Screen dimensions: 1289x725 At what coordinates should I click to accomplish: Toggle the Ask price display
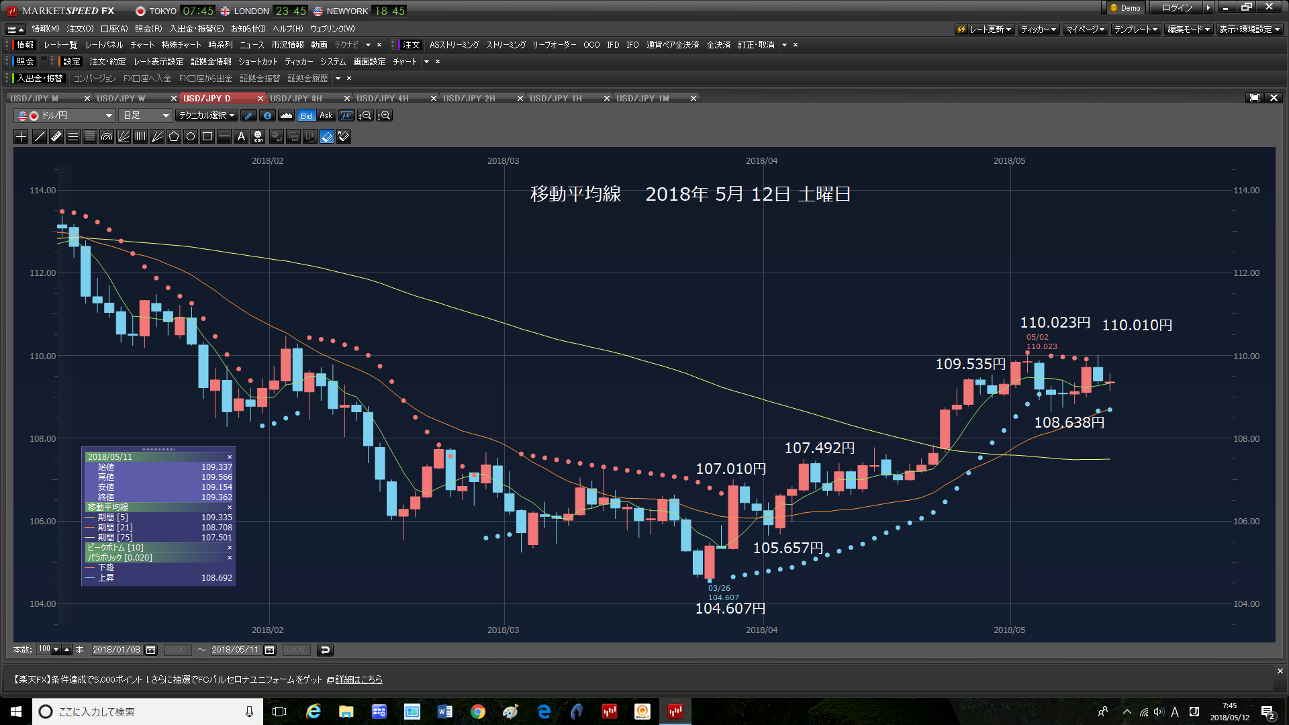pos(326,115)
